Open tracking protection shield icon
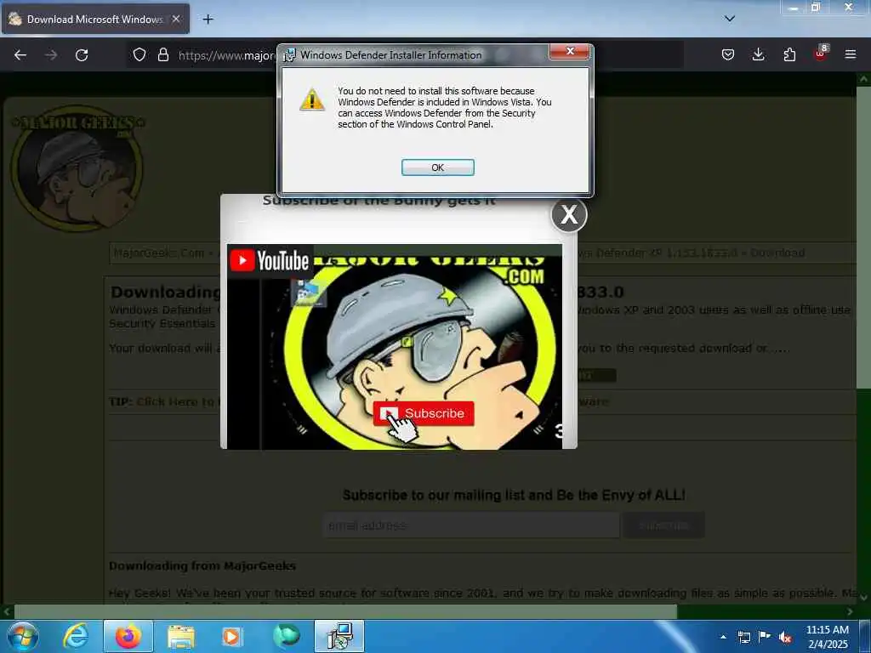 click(x=139, y=54)
